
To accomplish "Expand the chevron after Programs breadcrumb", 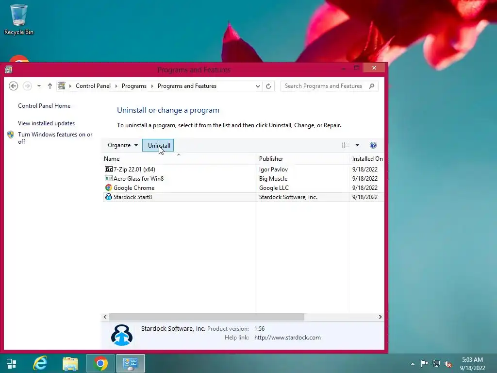I will tap(152, 86).
